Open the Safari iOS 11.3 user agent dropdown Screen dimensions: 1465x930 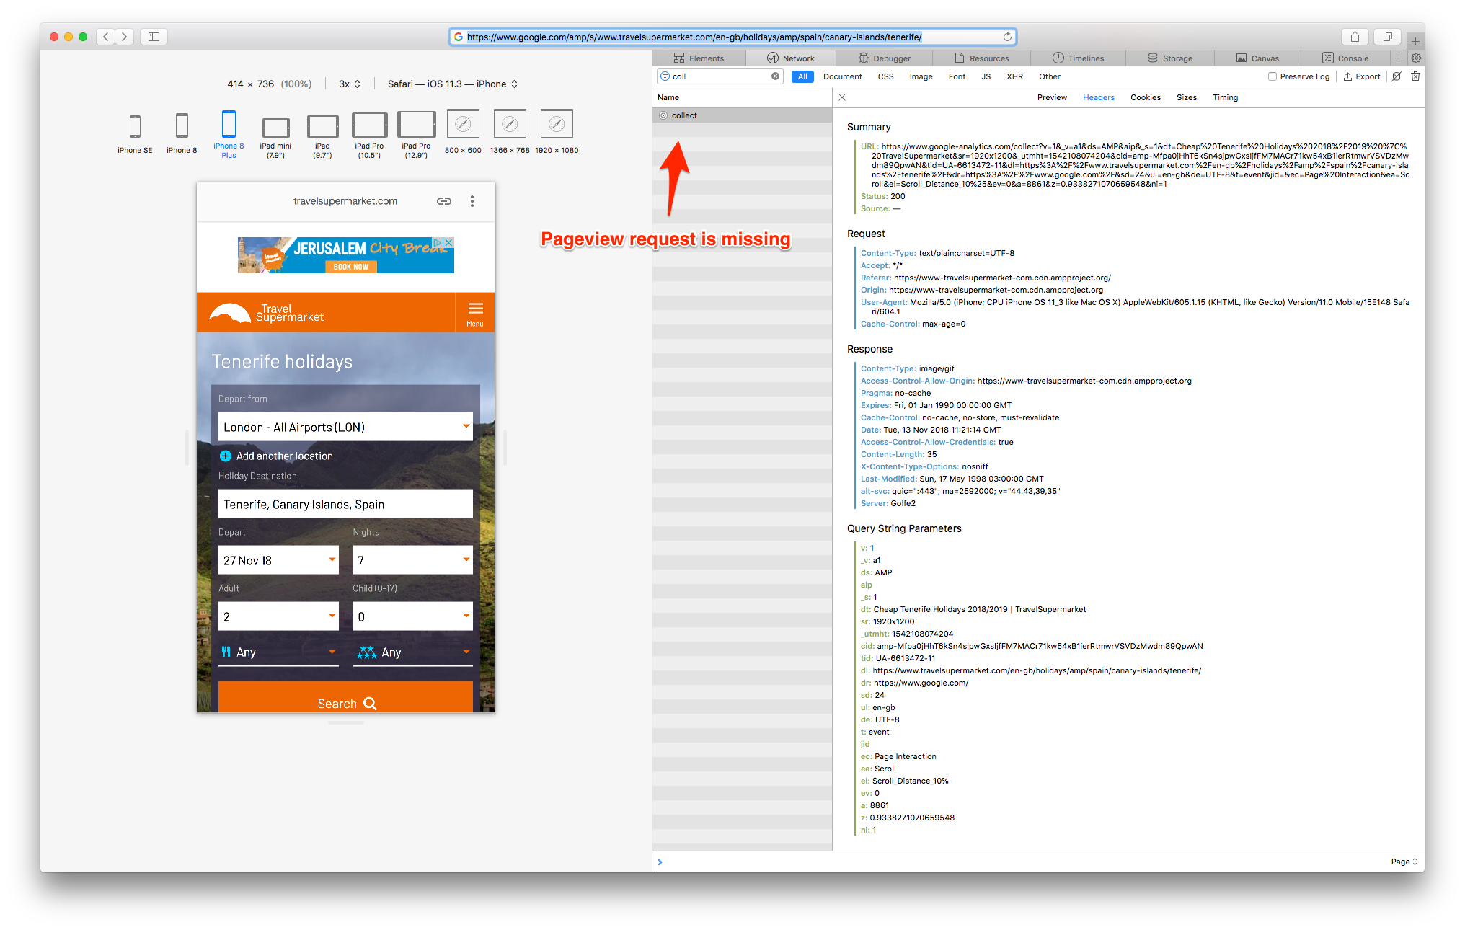click(x=452, y=84)
